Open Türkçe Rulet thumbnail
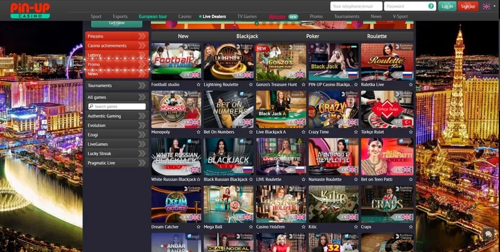500x252 pixels. click(x=387, y=109)
